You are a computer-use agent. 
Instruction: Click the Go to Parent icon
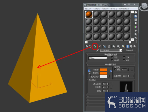click(x=131, y=46)
